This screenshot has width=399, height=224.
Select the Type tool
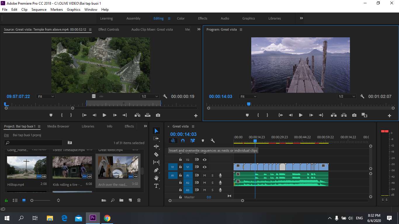point(156,186)
